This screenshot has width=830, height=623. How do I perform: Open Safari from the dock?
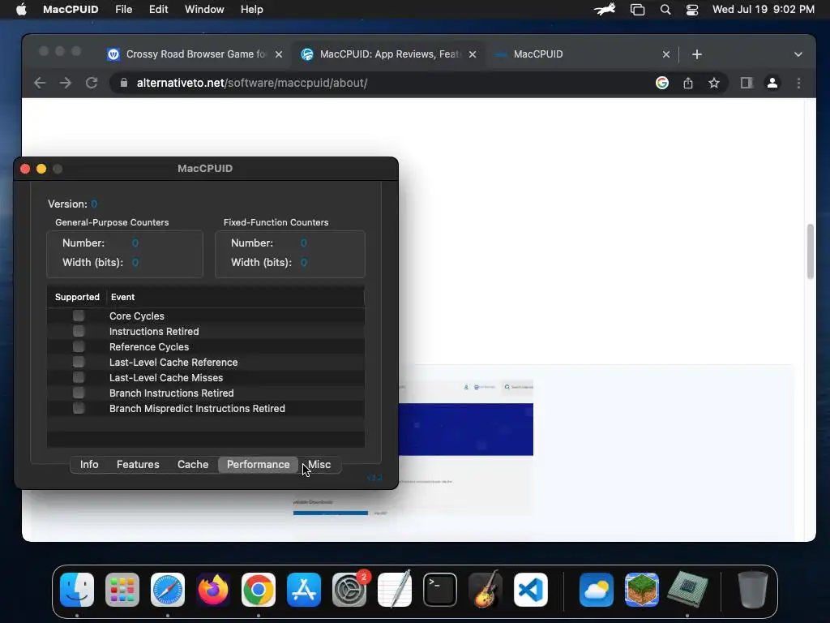point(168,590)
